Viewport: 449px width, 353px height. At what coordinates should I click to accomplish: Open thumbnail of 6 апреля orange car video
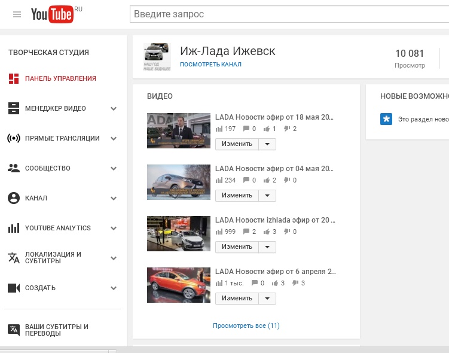click(x=179, y=285)
